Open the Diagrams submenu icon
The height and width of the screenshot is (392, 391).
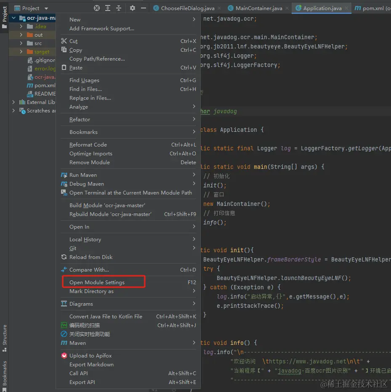pyautogui.click(x=64, y=304)
